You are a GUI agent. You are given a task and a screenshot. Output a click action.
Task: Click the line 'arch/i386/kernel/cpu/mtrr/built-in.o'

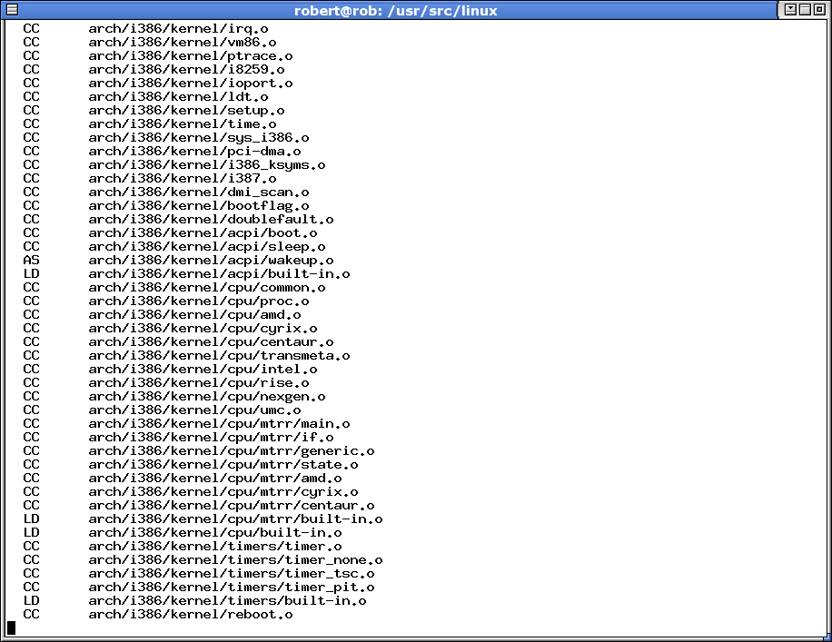[x=235, y=519]
